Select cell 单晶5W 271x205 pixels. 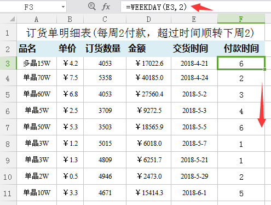(37, 110)
